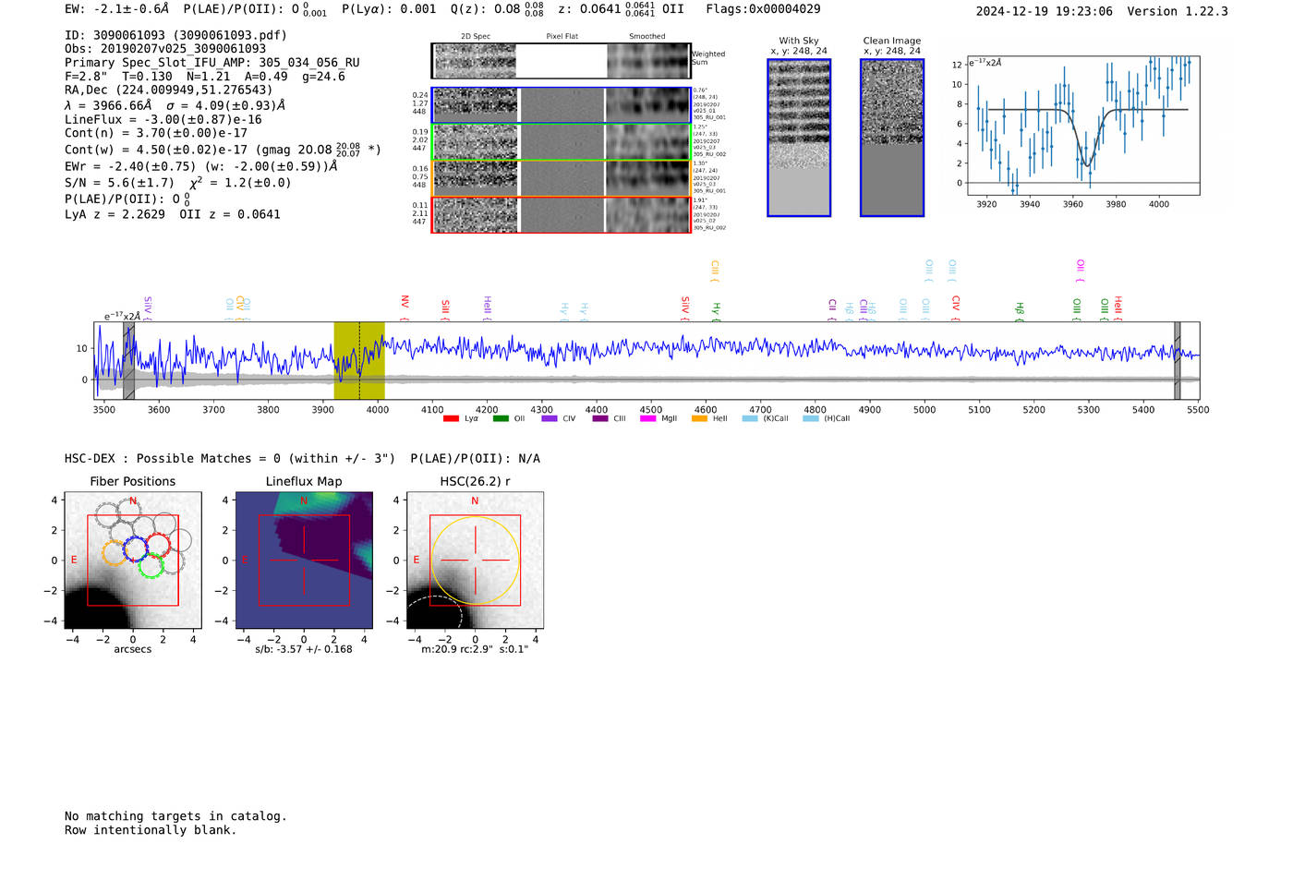The height and width of the screenshot is (880, 1293).
Task: Click the hatched gray band near 5460 Å
Action: point(1178,360)
